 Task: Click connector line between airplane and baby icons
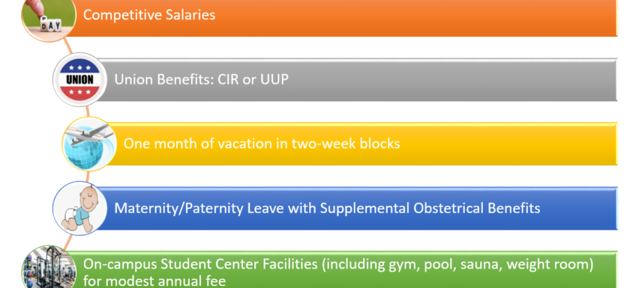pos(87,177)
